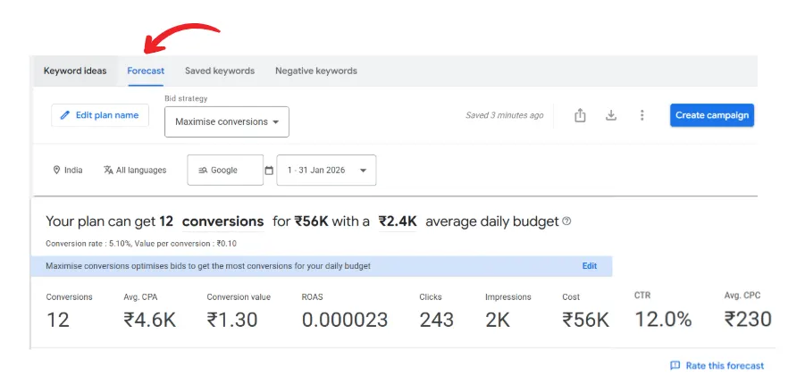Click the pencil icon in Edit plan name
Image resolution: width=805 pixels, height=392 pixels.
click(64, 115)
